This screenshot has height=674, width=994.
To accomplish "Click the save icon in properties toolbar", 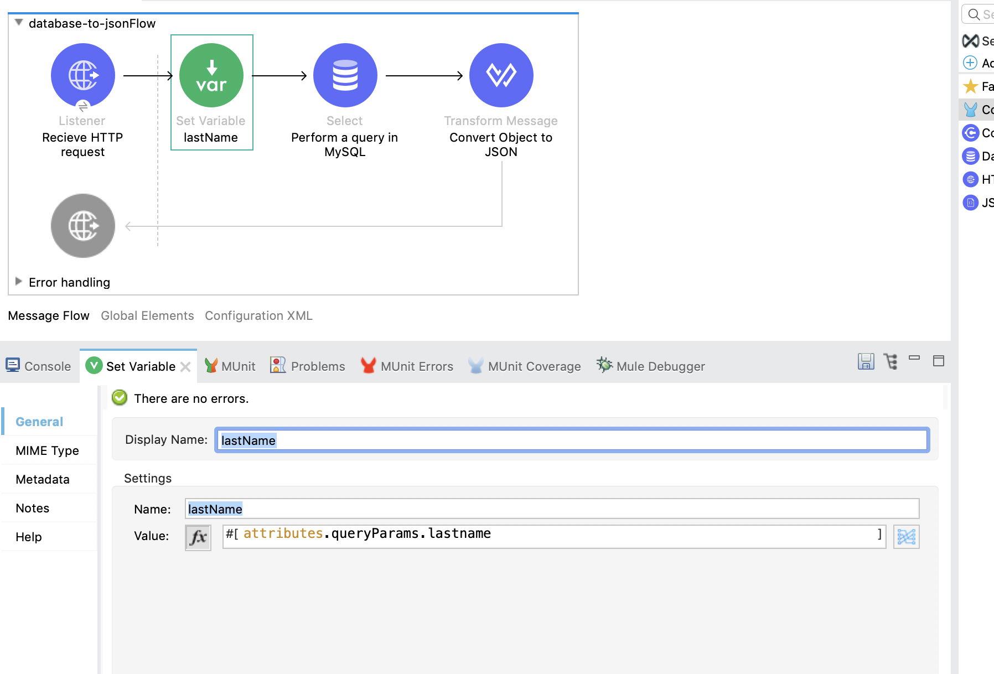I will pos(866,361).
